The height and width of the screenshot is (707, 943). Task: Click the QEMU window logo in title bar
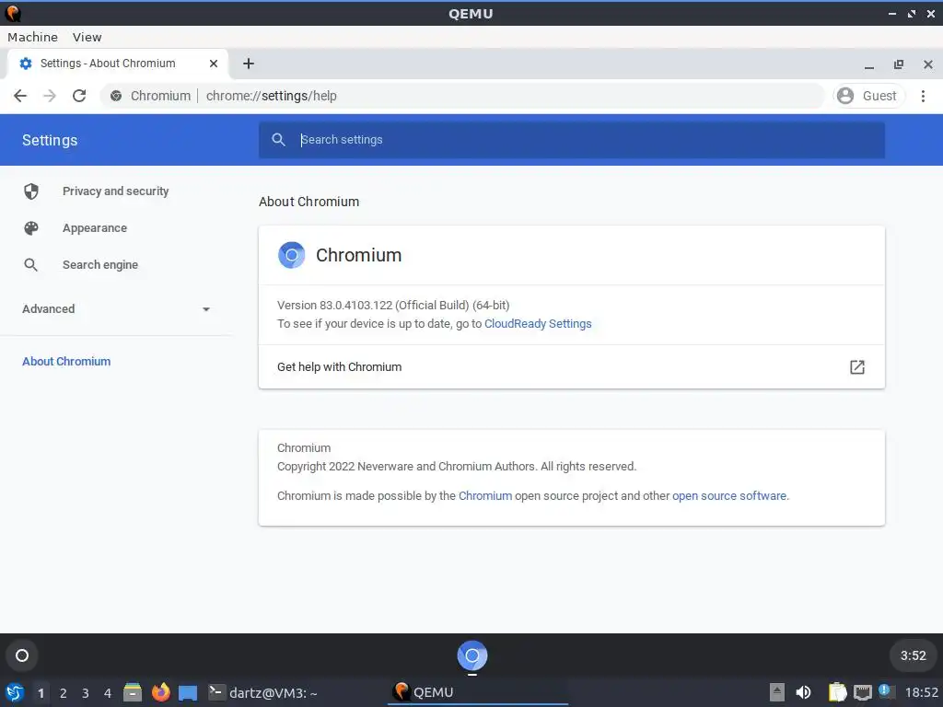click(x=13, y=13)
